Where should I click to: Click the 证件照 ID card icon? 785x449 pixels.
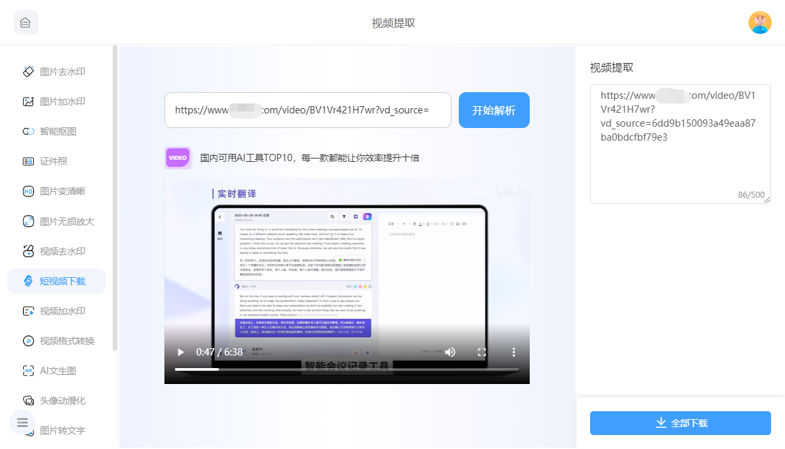click(29, 161)
